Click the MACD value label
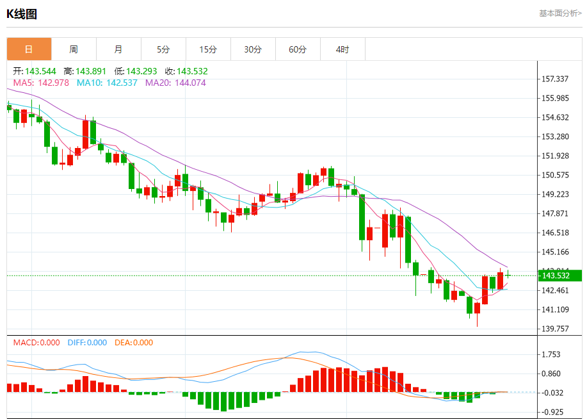This screenshot has width=587, height=419. click(x=36, y=343)
